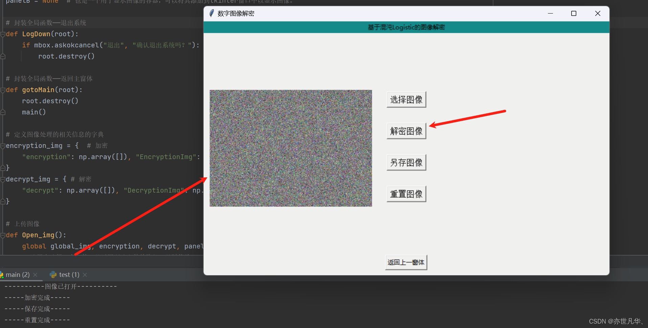Collapse the LogDown function fold marker

click(3, 34)
